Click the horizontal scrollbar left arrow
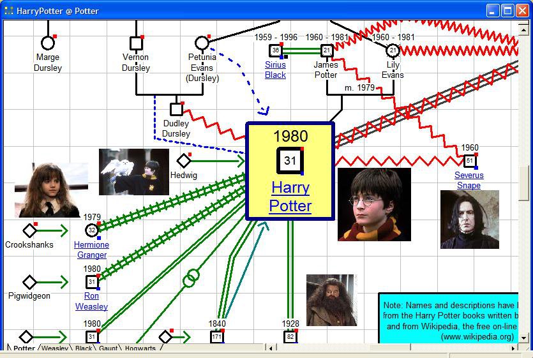 (x=271, y=348)
